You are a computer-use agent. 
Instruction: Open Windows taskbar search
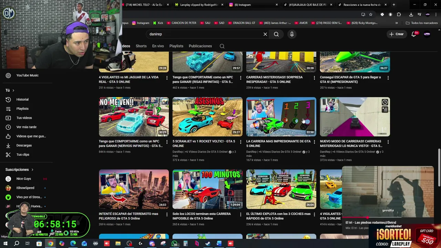tap(17, 244)
